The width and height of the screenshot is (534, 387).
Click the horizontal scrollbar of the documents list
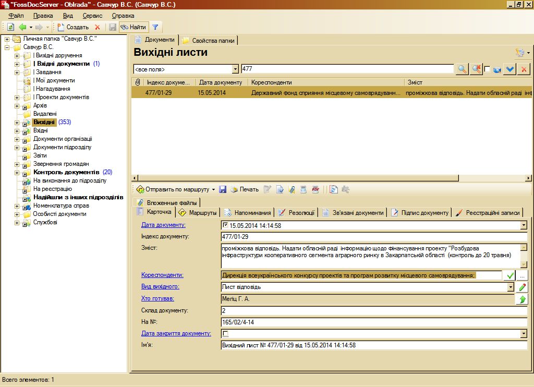click(x=299, y=178)
